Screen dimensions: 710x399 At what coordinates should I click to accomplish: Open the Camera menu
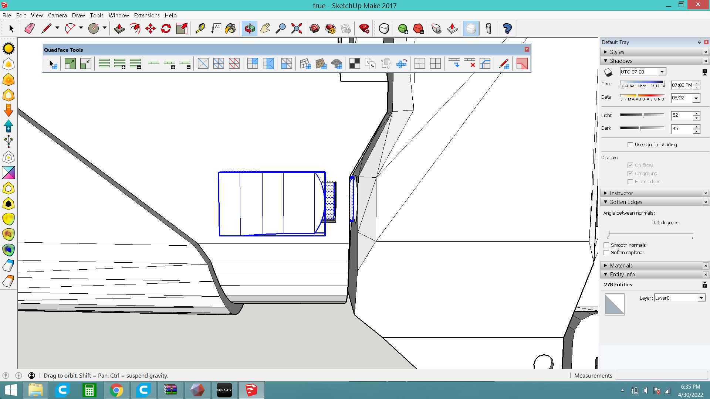(57, 16)
